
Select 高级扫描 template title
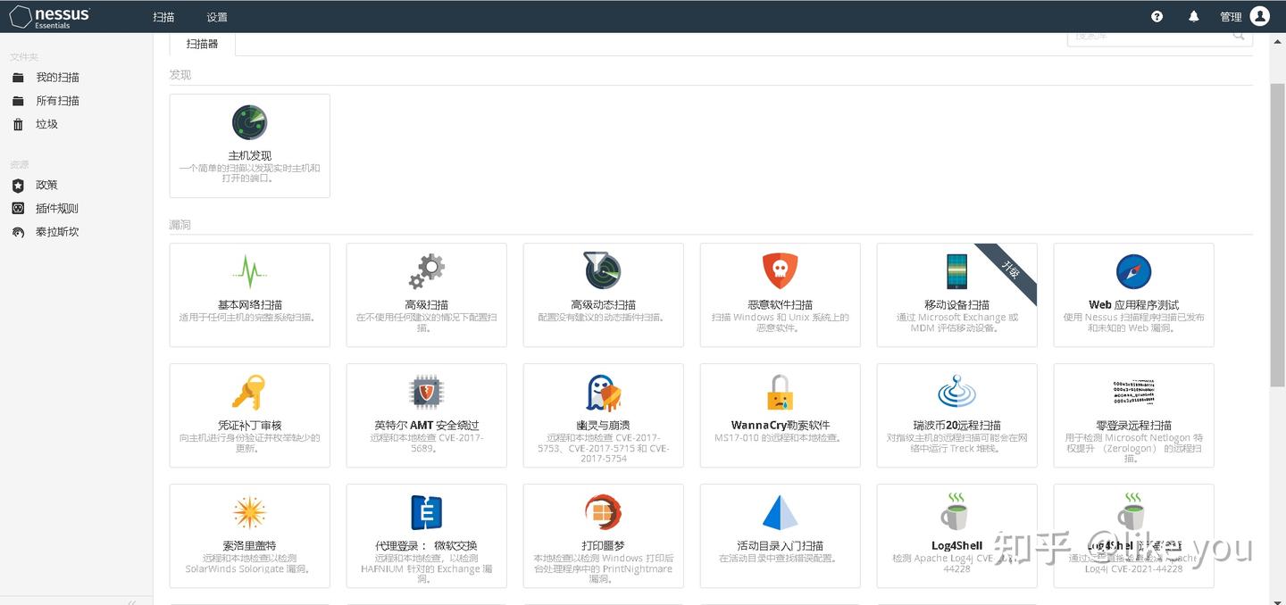coord(426,304)
